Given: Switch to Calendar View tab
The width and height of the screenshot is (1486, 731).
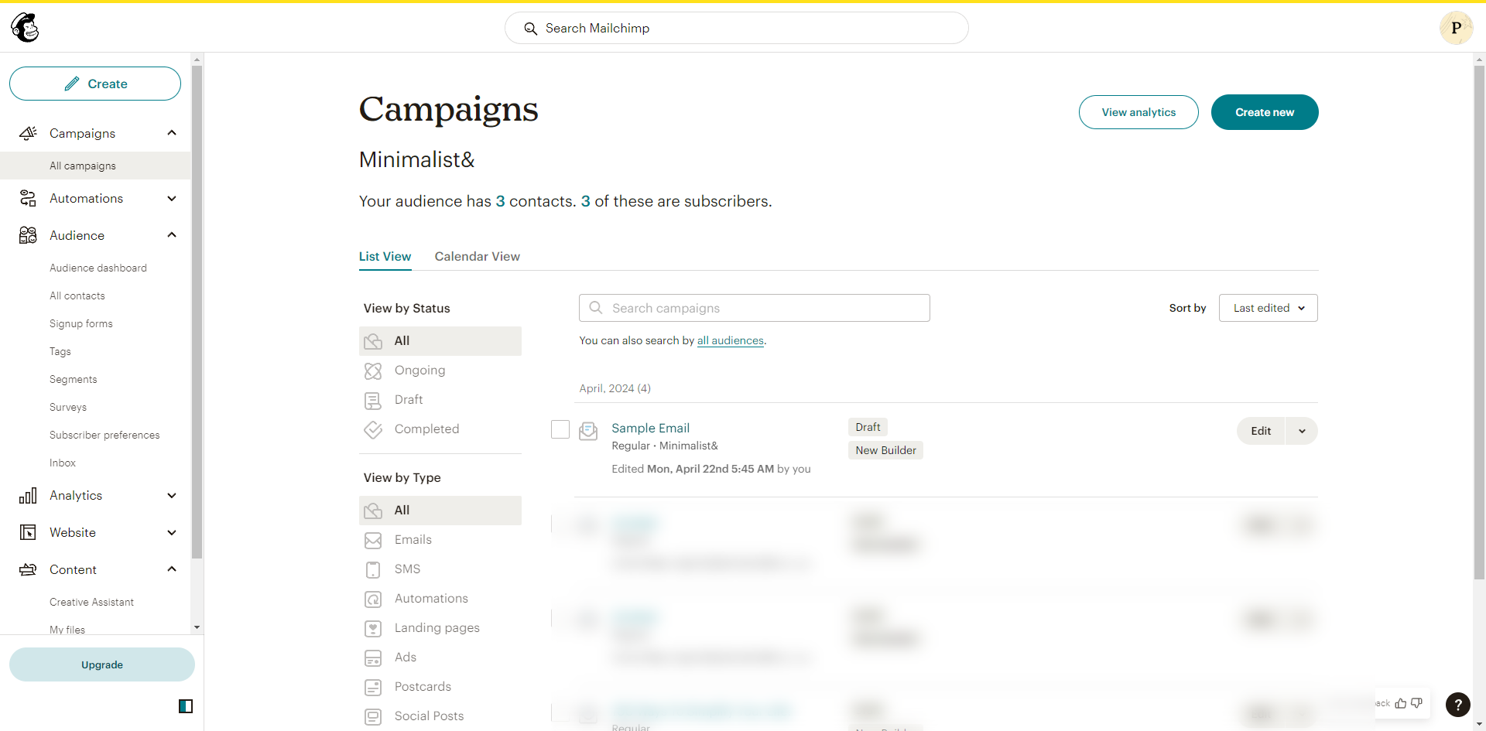Looking at the screenshot, I should (477, 257).
